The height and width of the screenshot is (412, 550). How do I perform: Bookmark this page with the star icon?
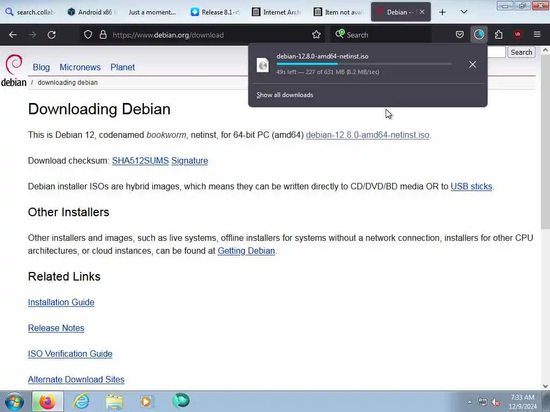316,34
